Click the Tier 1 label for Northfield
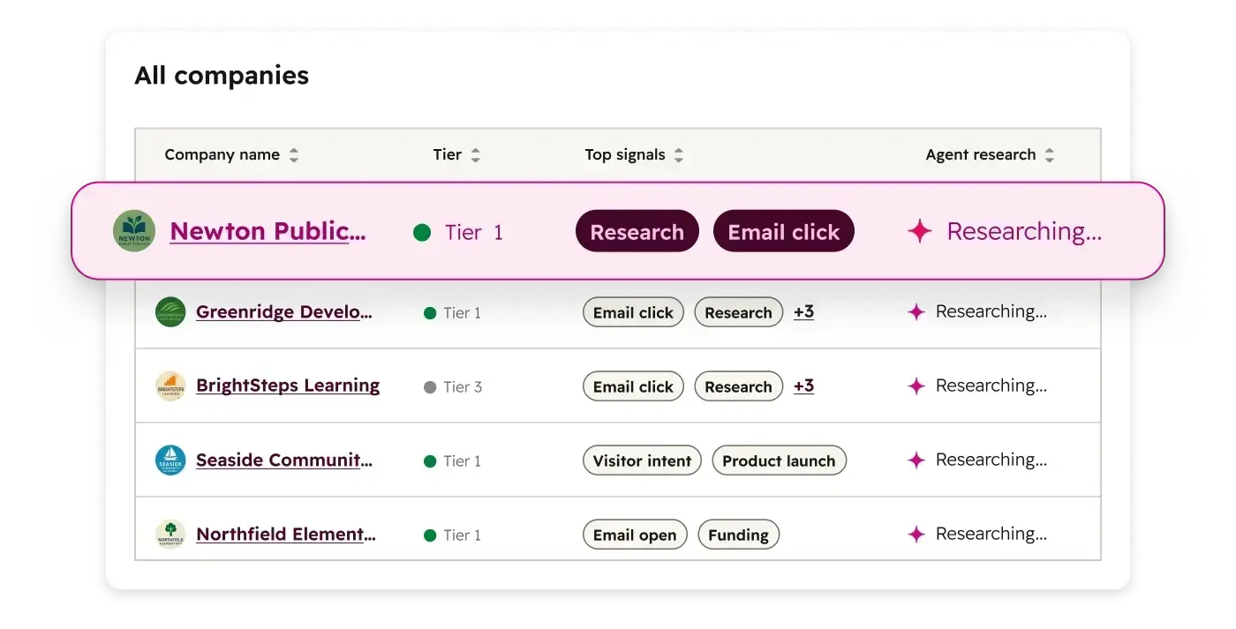The image size is (1236, 629). click(x=462, y=535)
